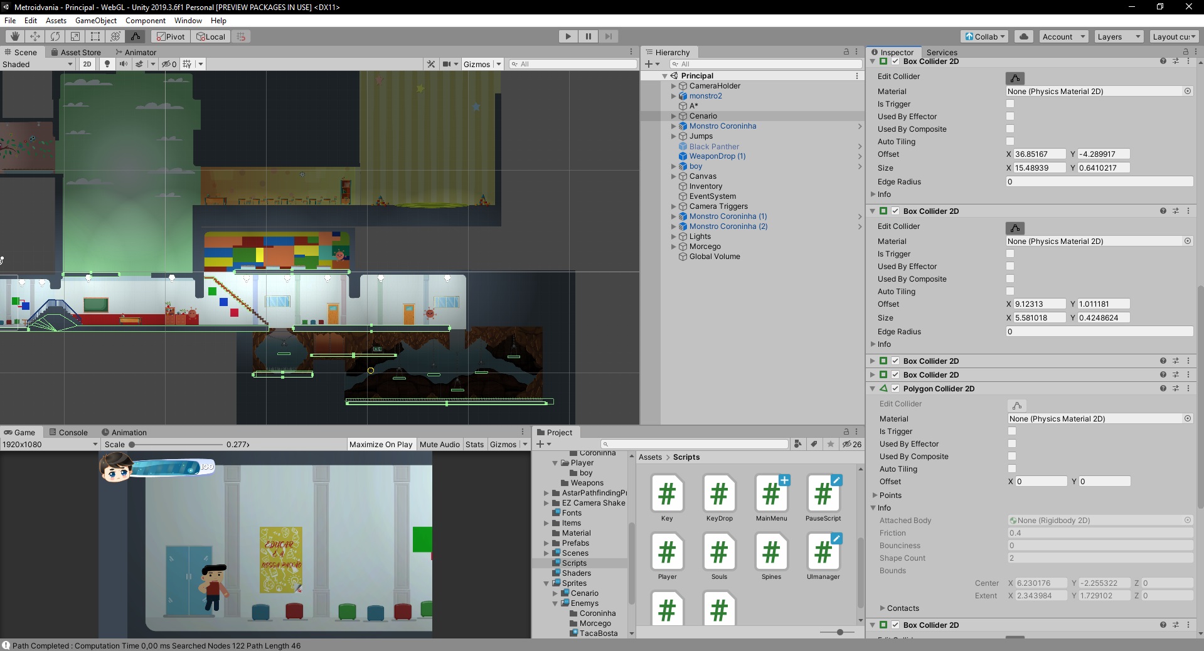The image size is (1204, 651).
Task: Toggle scene lighting bulb icon
Action: [x=107, y=64]
